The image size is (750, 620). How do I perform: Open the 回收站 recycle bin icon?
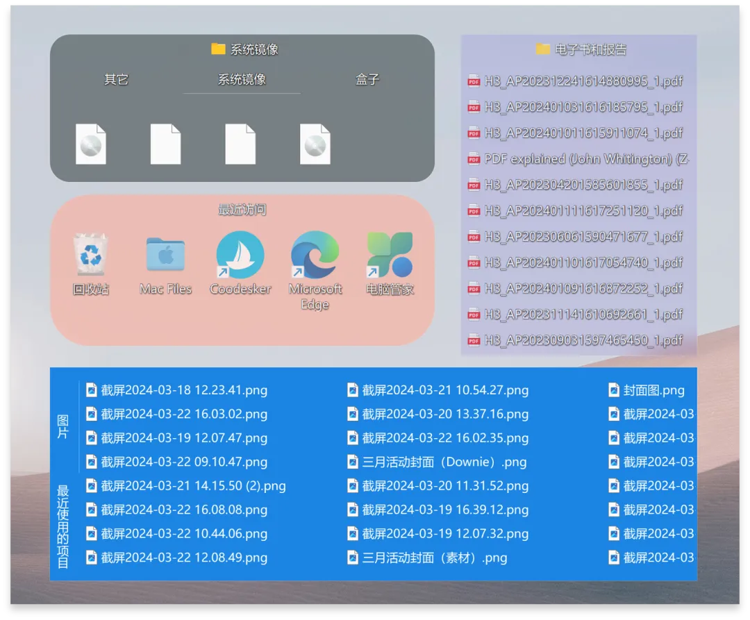91,255
